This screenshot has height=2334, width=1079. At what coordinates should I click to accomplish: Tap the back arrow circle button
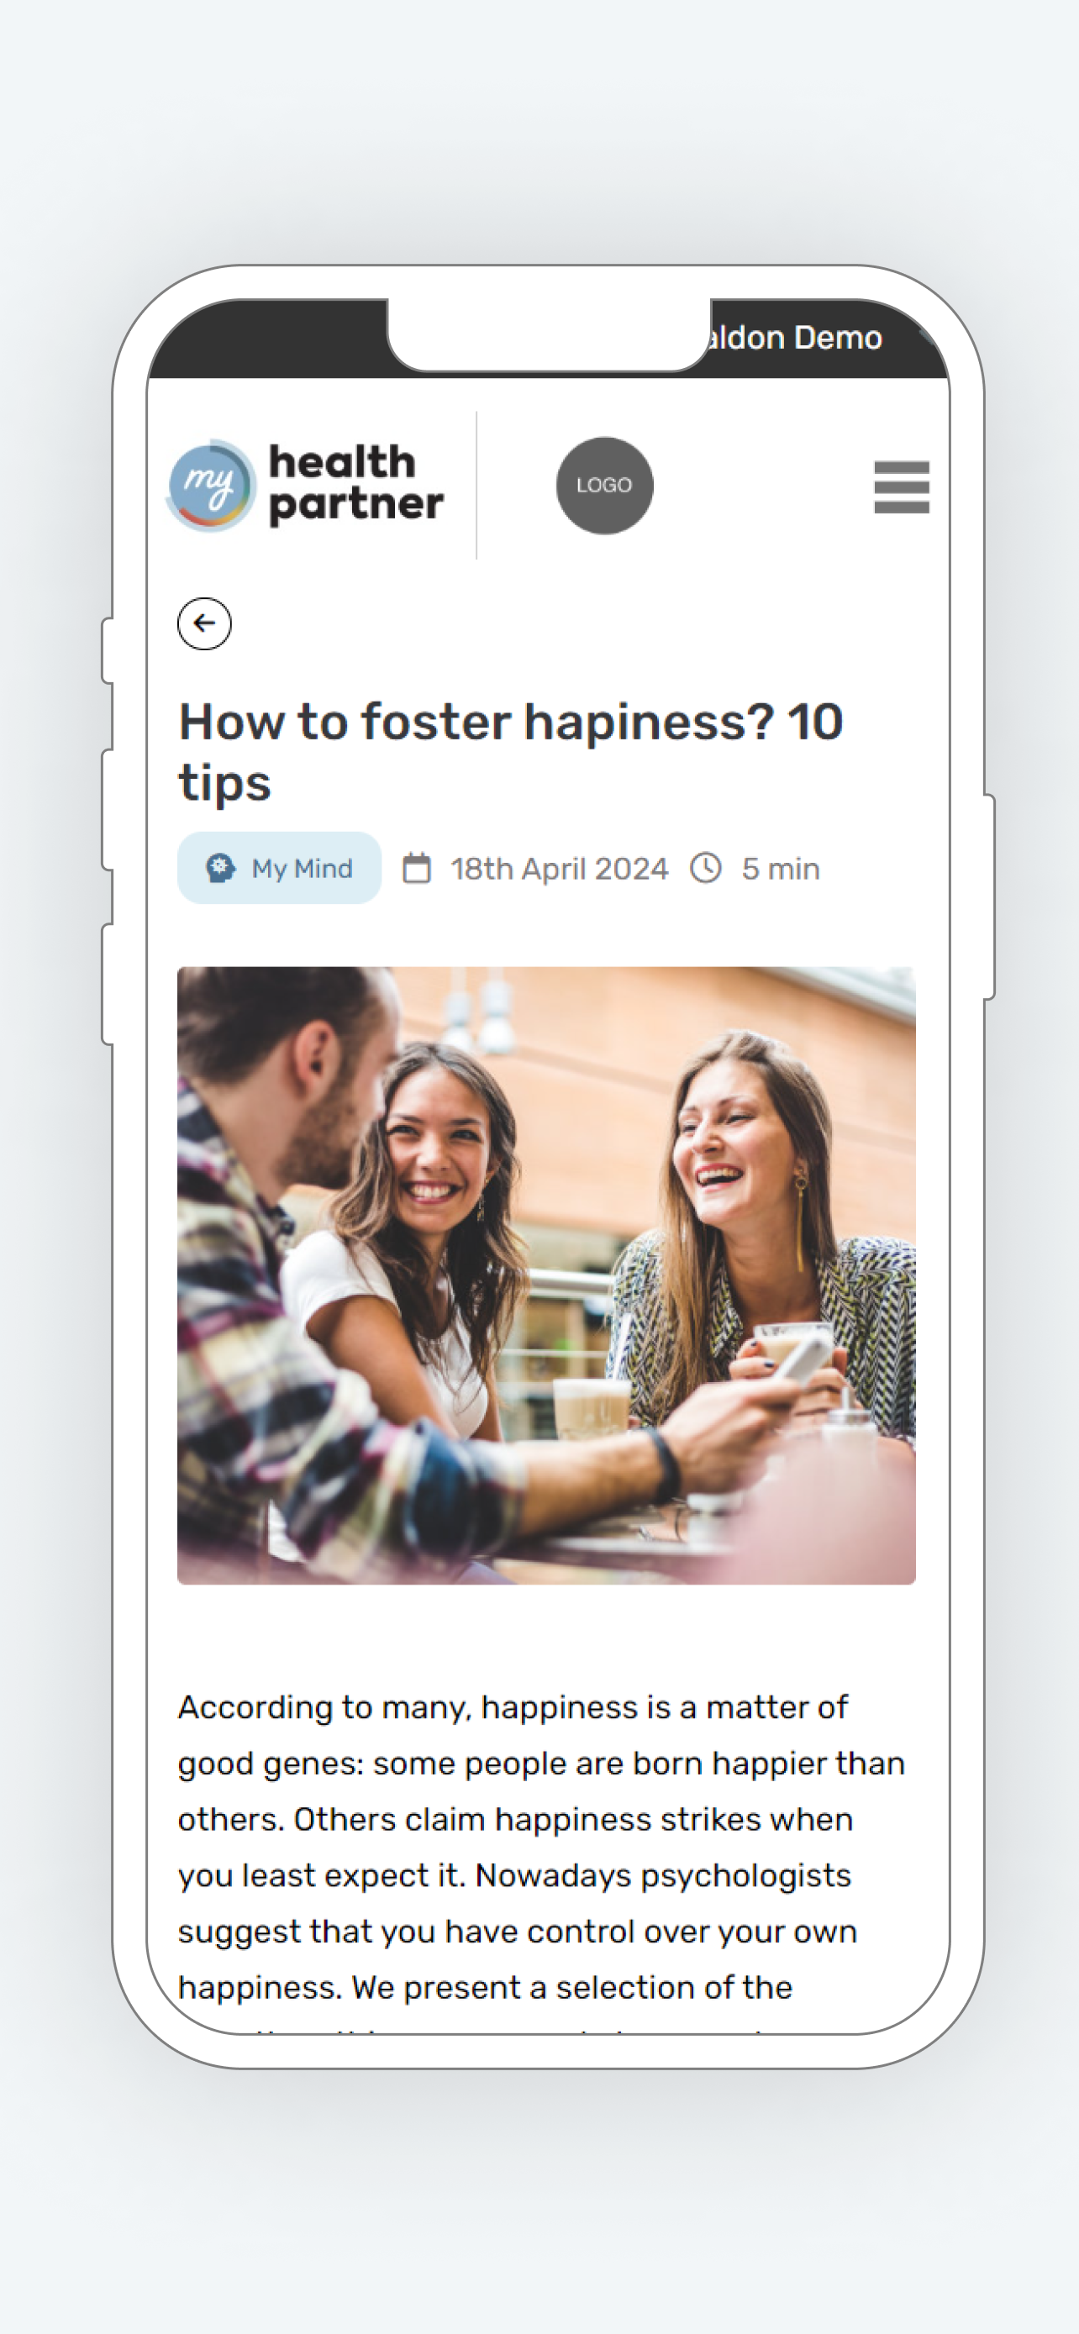coord(204,623)
